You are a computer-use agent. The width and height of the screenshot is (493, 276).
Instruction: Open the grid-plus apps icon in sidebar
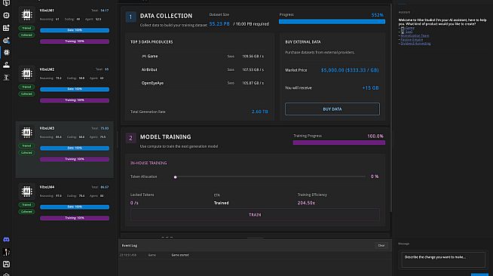tap(6, 28)
